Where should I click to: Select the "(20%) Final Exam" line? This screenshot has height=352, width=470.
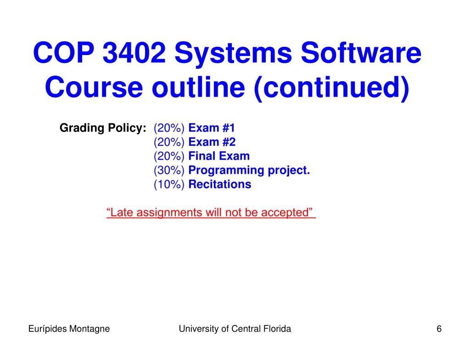coord(201,156)
